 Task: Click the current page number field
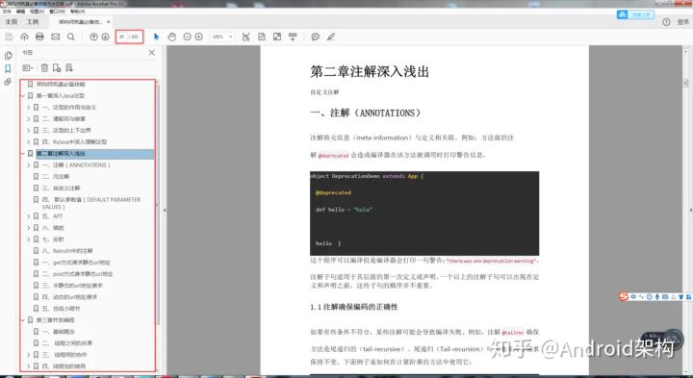click(x=121, y=37)
